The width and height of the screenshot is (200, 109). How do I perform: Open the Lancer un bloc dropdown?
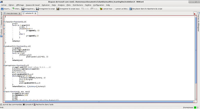pos(122,9)
